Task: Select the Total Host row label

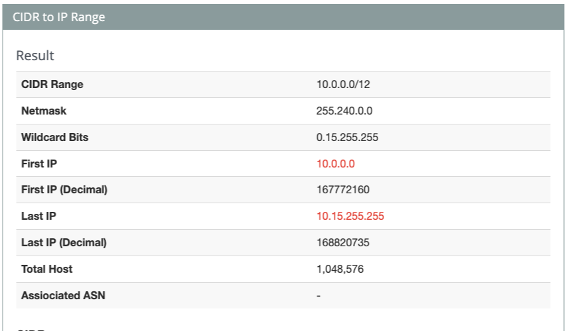Action: click(47, 269)
